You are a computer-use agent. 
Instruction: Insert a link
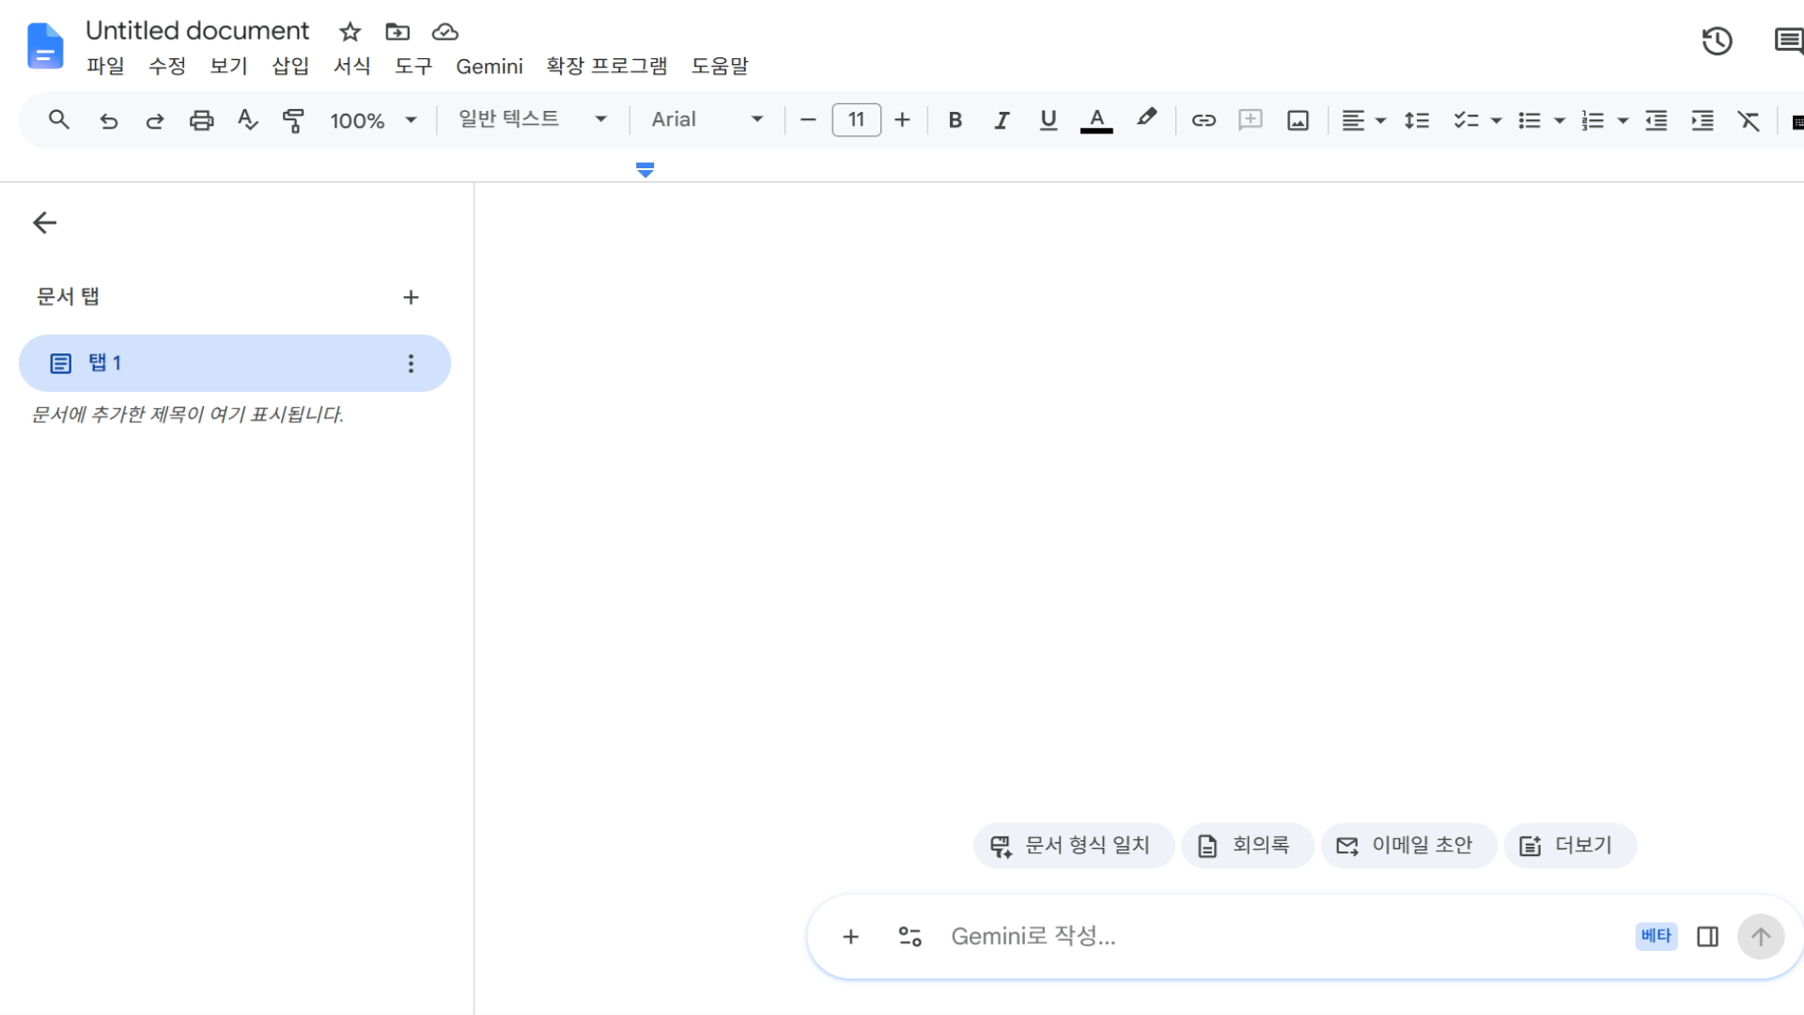click(x=1204, y=120)
